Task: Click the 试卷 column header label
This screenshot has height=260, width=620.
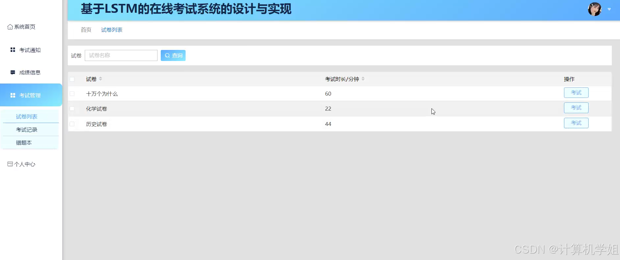Action: click(91, 79)
